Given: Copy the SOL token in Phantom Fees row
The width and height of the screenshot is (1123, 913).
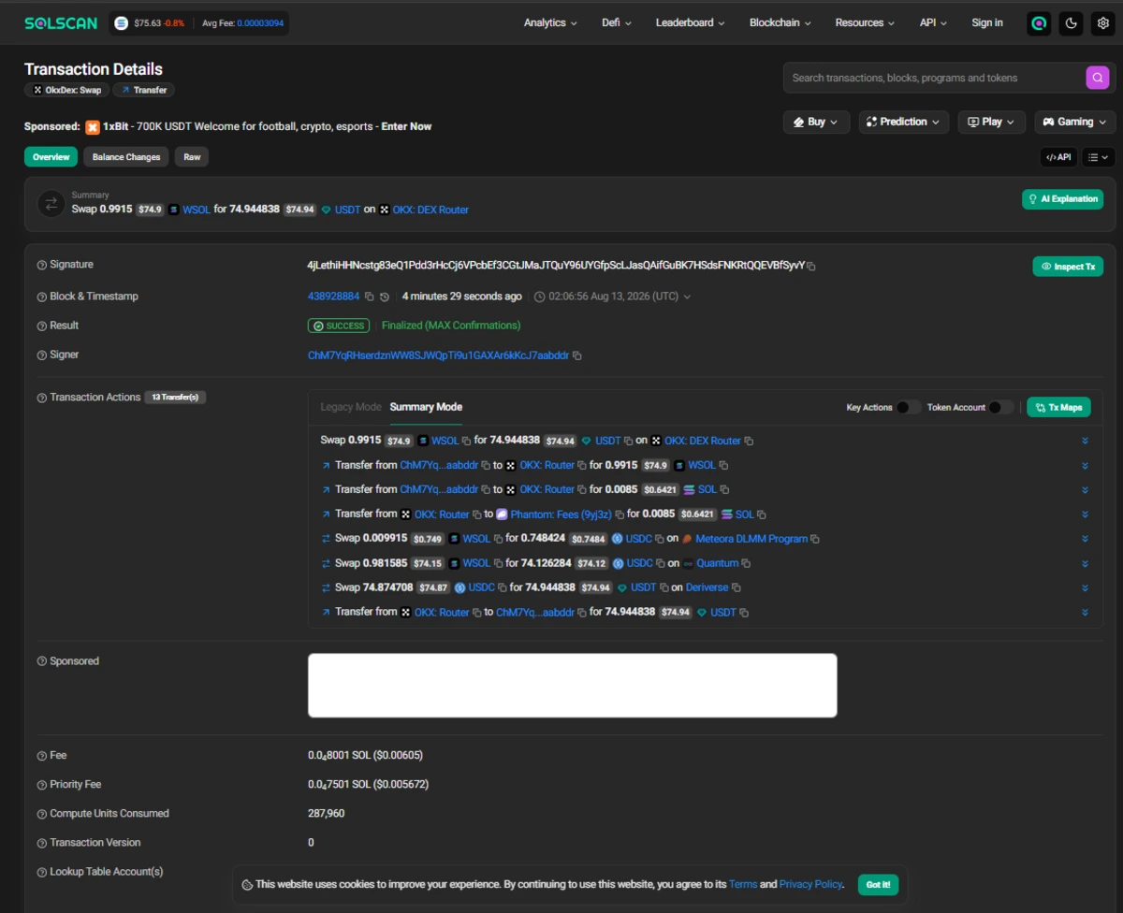Looking at the screenshot, I should pos(761,514).
